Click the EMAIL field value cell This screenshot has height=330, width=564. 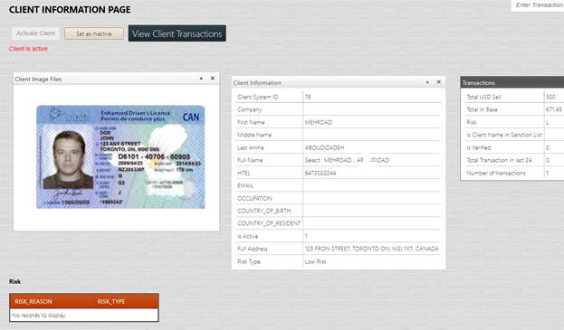click(x=372, y=185)
